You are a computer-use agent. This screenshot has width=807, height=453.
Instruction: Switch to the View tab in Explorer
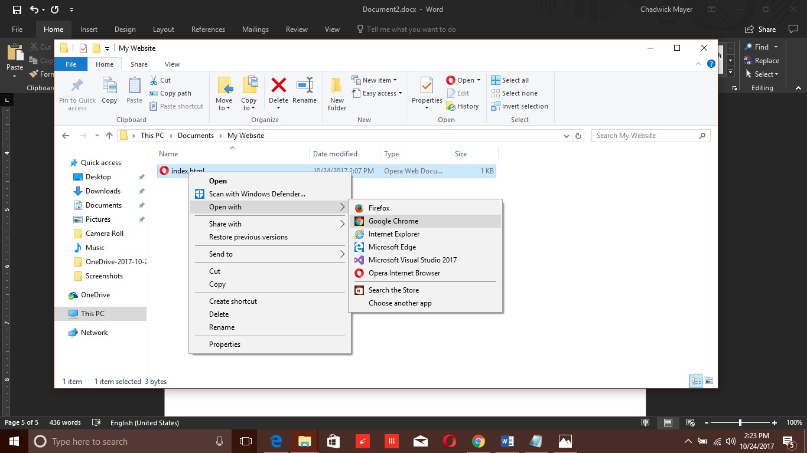(172, 64)
